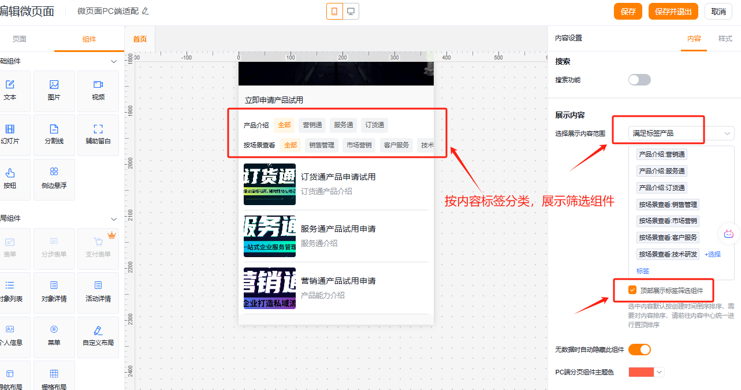
Task: Toggle 无数据时自动隐藏此组件 switch
Action: pos(639,350)
